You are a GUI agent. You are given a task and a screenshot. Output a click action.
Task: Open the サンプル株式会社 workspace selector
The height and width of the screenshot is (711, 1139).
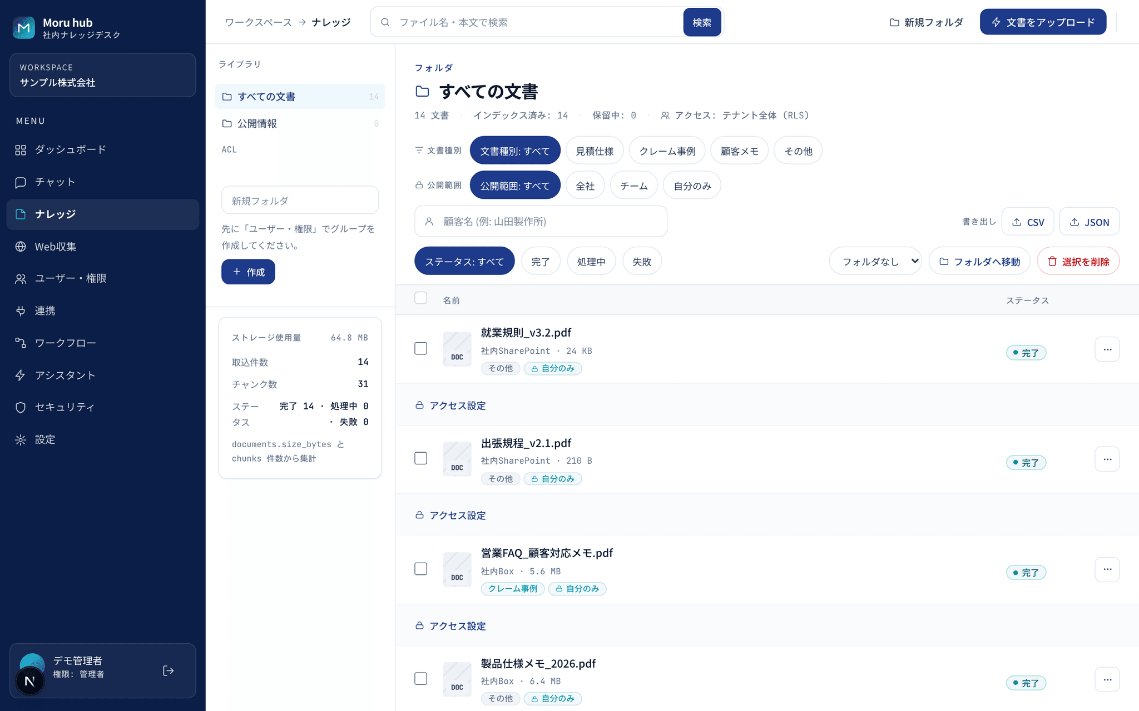click(103, 75)
